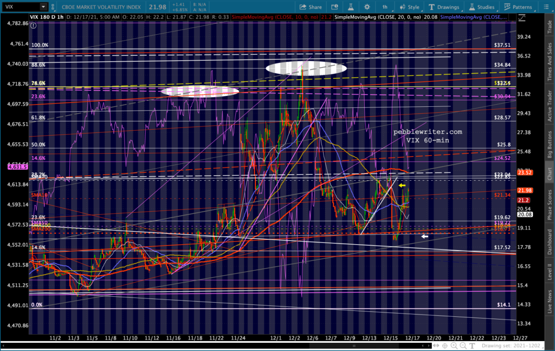Click the white SimpleMovingAvg CLOSE 20 label
555x351 pixels.
(378, 17)
